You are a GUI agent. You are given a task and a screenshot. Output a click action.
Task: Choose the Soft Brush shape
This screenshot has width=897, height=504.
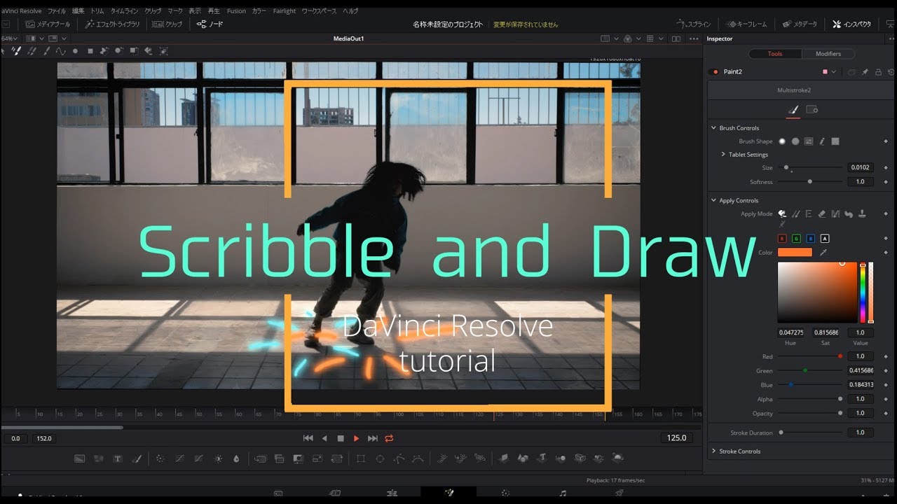[x=782, y=141]
